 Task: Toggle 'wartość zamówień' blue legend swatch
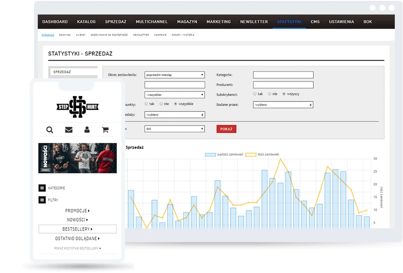tap(210, 155)
